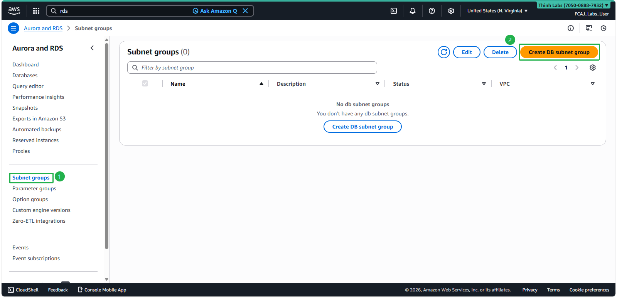617x298 pixels.
Task: Sort by VPC column arrow
Action: [593, 84]
